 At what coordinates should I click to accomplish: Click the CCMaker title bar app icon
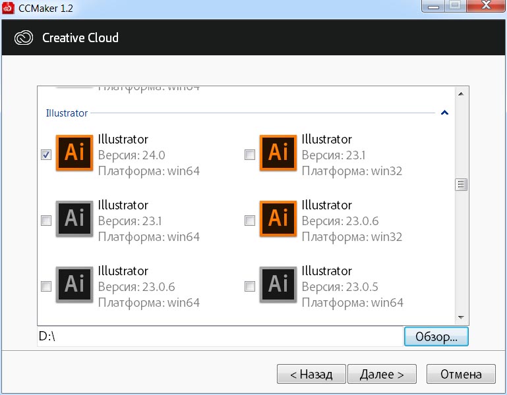(8, 8)
